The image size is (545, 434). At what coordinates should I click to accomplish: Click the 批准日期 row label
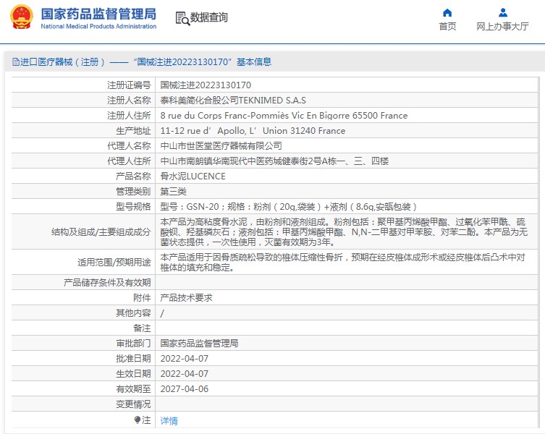coord(133,359)
